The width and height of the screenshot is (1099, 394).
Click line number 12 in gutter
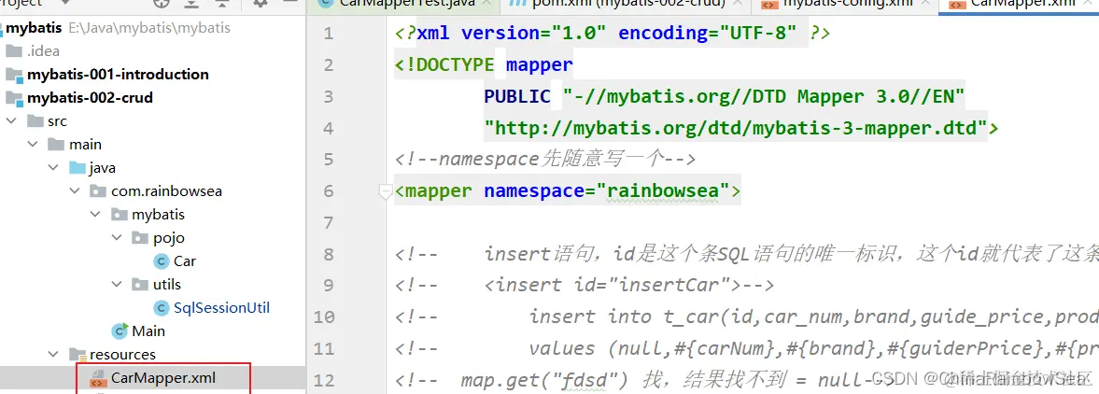click(325, 379)
